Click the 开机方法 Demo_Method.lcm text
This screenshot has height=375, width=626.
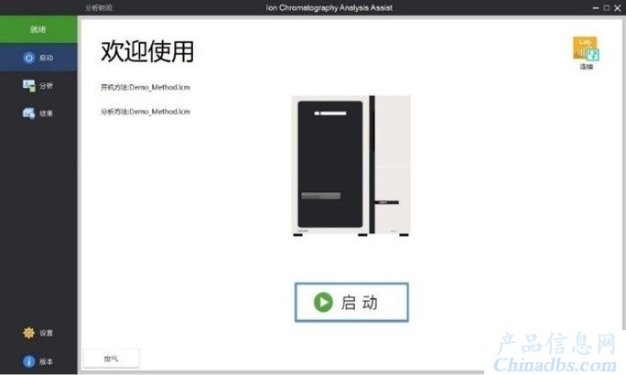tap(146, 87)
